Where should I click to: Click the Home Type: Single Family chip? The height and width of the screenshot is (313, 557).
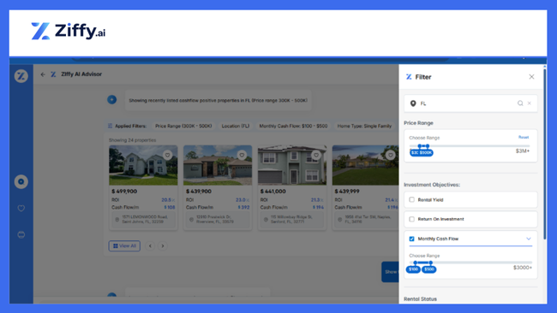[x=364, y=126]
